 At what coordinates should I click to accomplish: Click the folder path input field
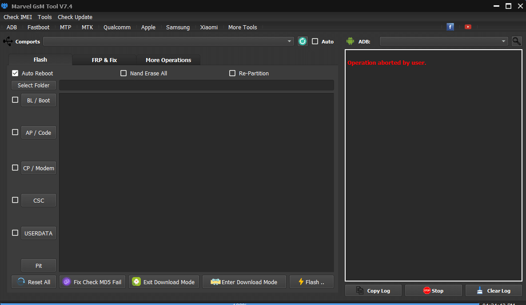point(196,85)
